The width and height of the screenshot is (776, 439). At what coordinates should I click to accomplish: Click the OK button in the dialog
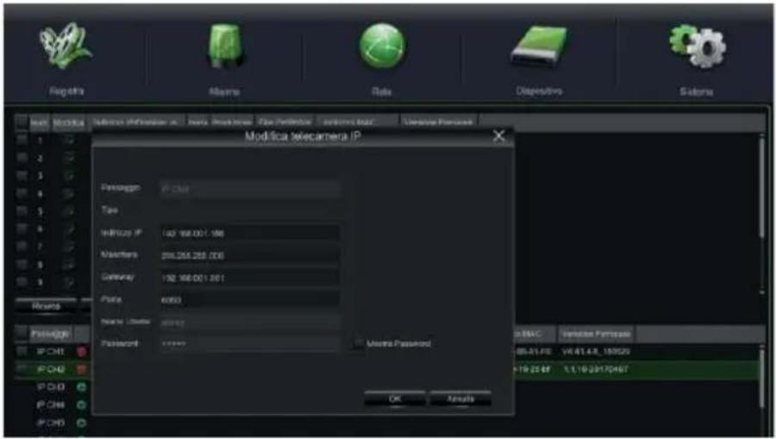point(394,399)
